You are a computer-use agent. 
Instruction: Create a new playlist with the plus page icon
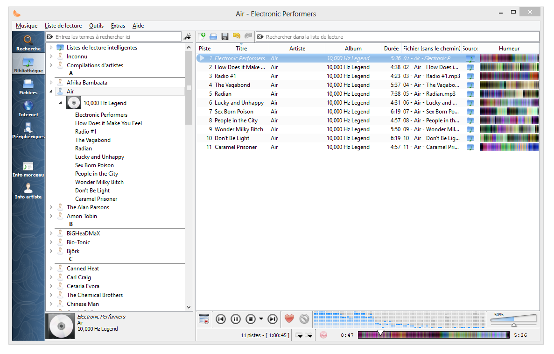click(x=202, y=36)
